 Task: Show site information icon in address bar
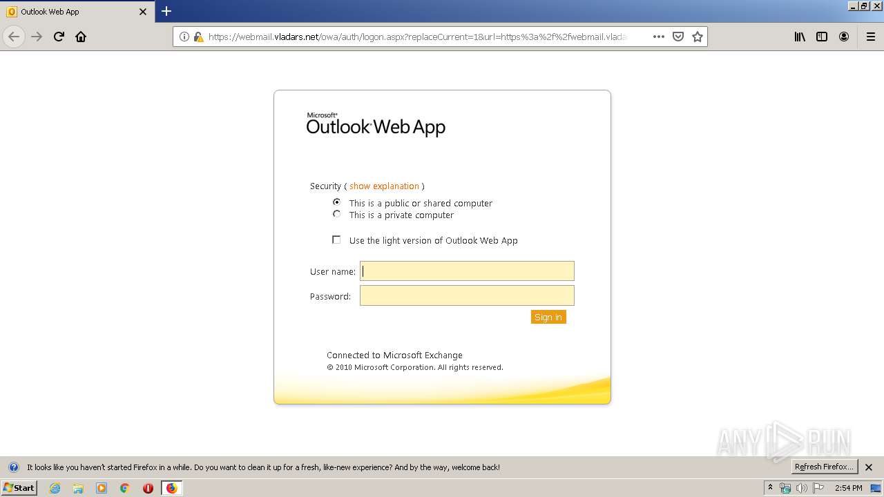click(184, 37)
